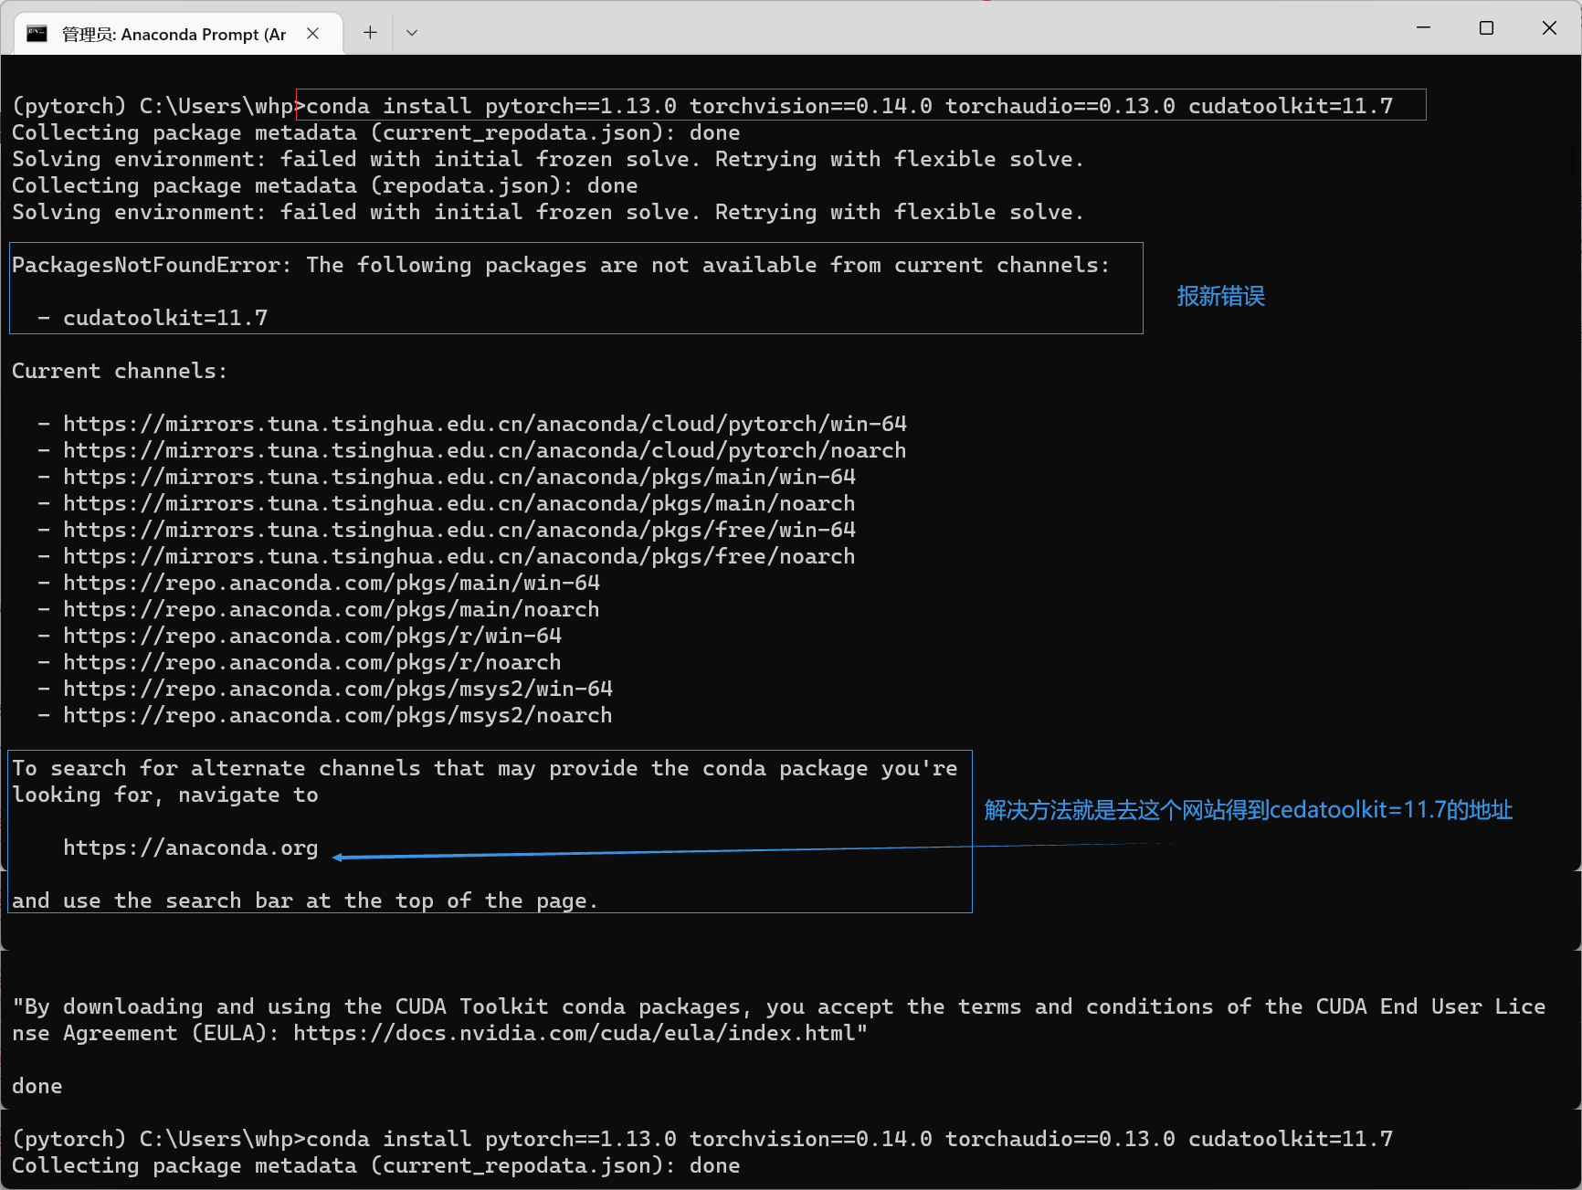Maximize the terminal window
This screenshot has height=1190, width=1582.
click(x=1486, y=27)
